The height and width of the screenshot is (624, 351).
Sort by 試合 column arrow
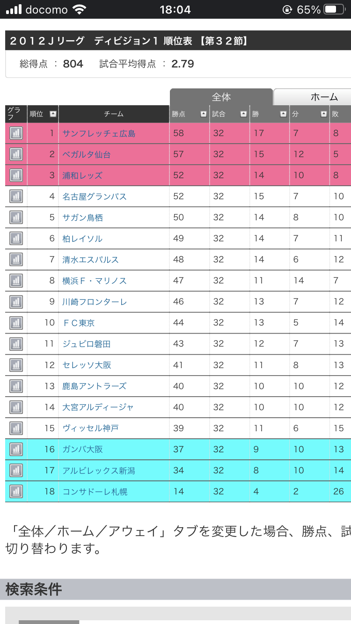(x=243, y=114)
